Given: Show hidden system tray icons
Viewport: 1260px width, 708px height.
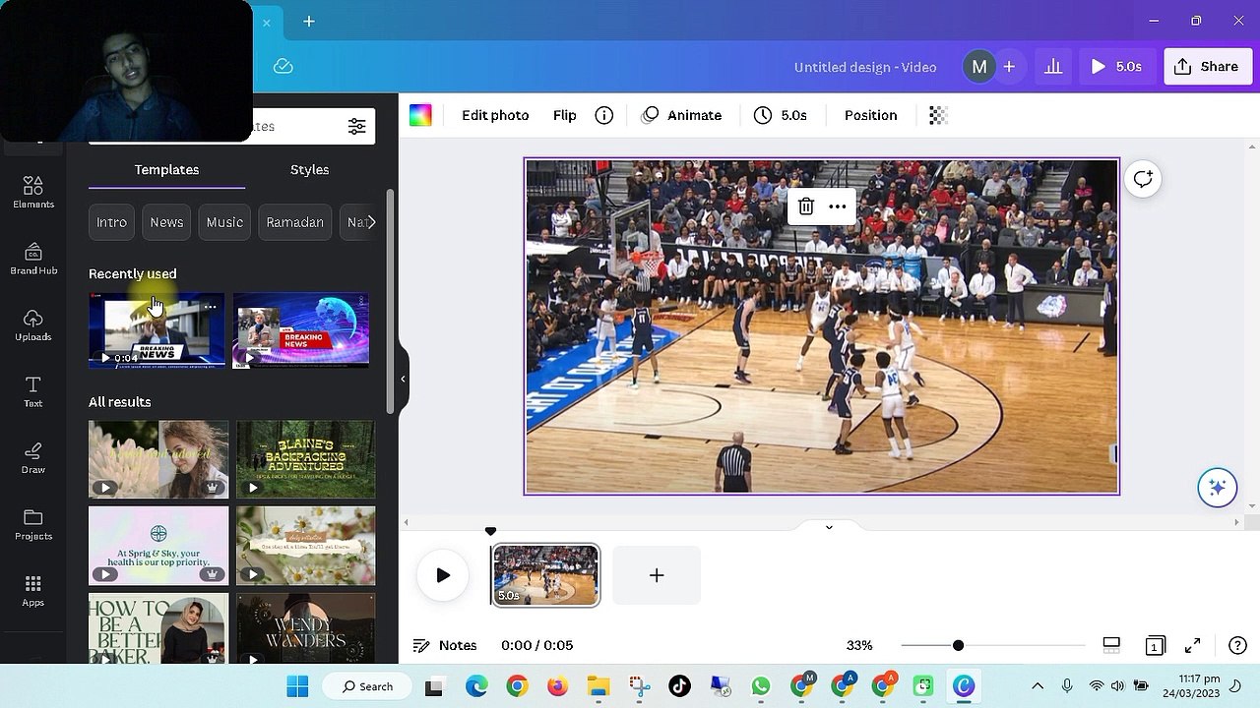Looking at the screenshot, I should click(1038, 686).
